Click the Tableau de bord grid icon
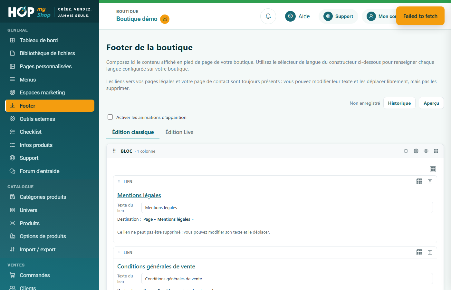 pos(13,40)
